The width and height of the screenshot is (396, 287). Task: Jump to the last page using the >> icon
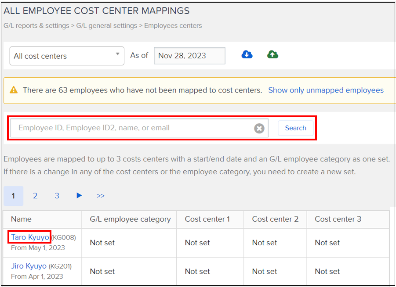[x=101, y=196]
